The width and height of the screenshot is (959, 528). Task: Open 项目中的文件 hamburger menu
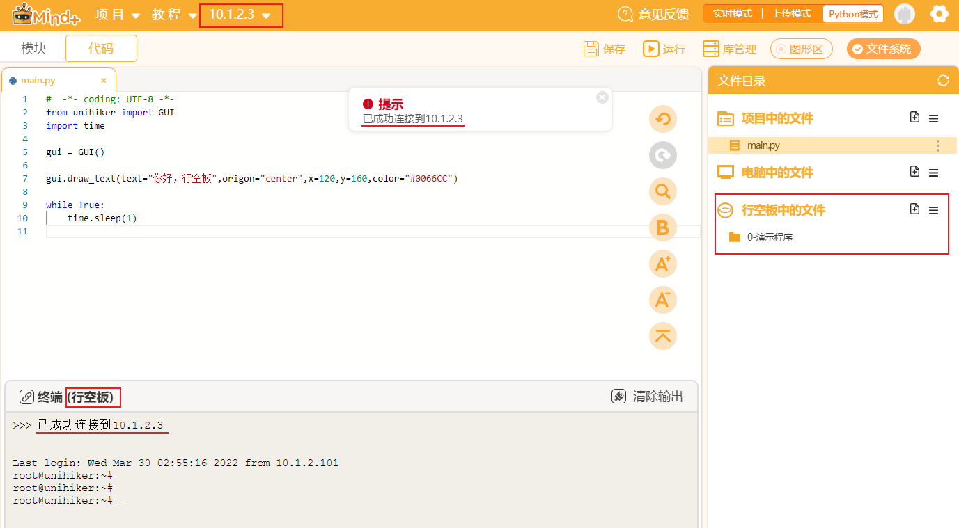tap(934, 119)
